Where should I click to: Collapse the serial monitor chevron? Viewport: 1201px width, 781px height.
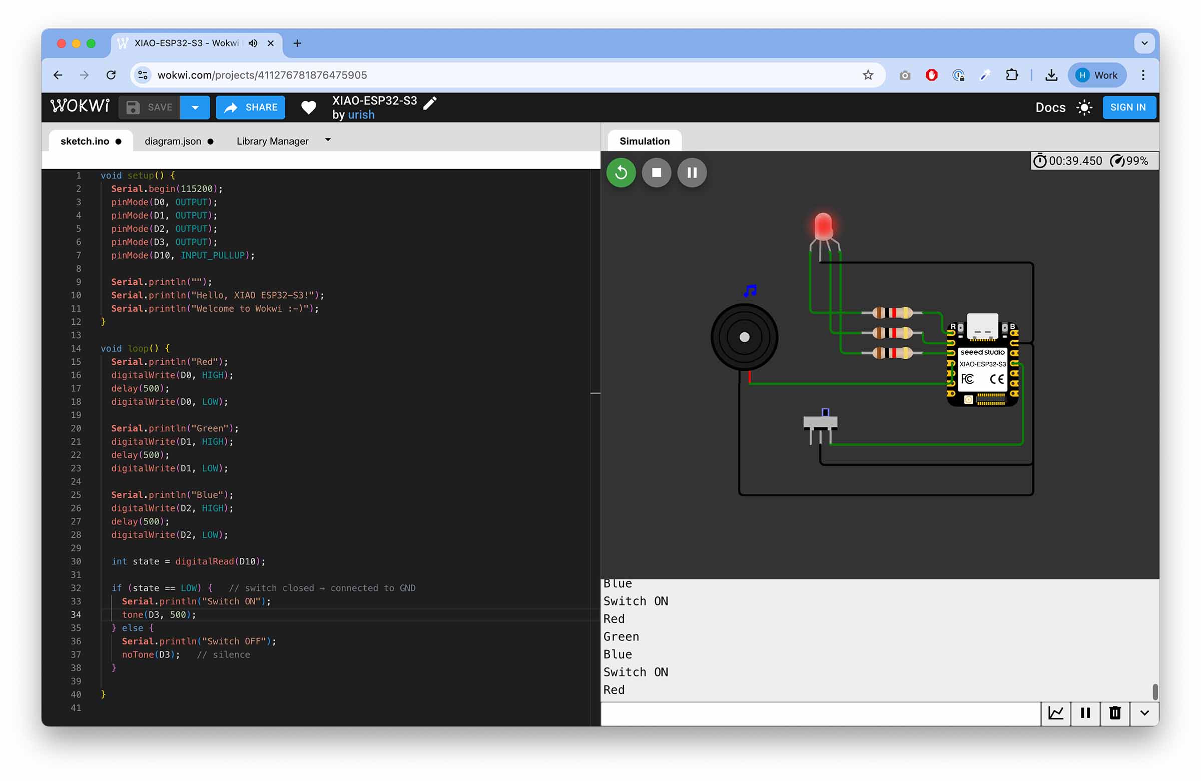(1144, 713)
